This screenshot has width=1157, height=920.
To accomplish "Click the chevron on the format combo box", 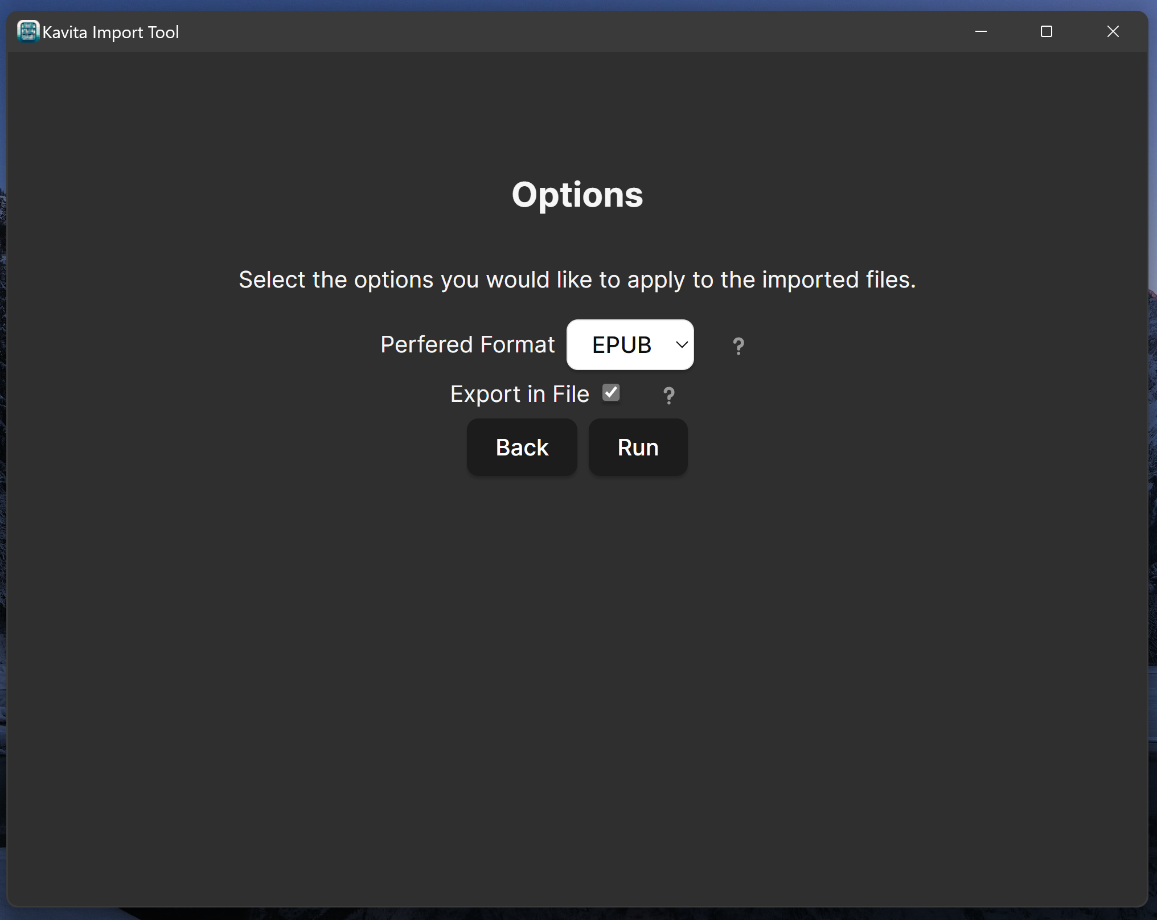I will [x=681, y=344].
